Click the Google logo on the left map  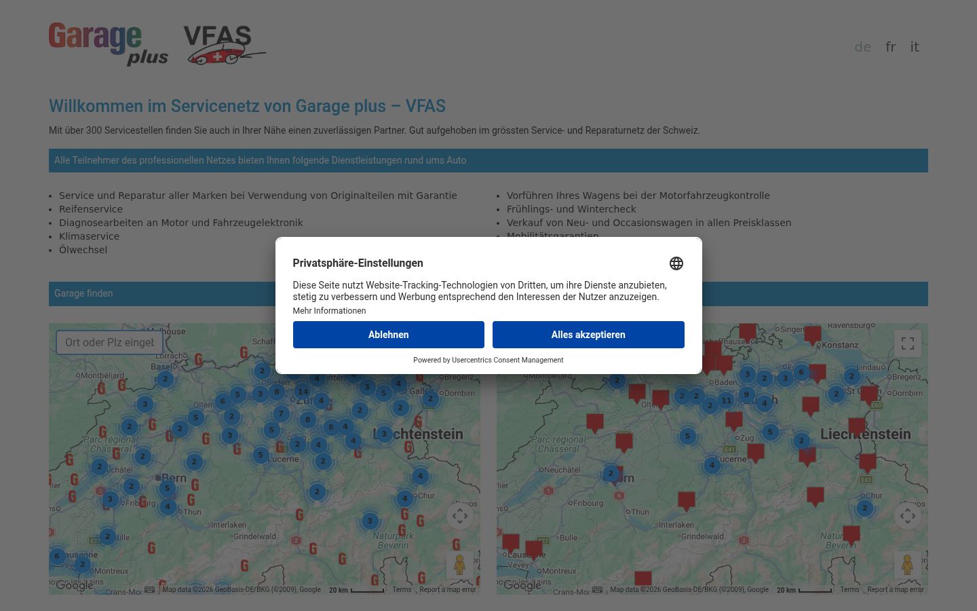(75, 585)
